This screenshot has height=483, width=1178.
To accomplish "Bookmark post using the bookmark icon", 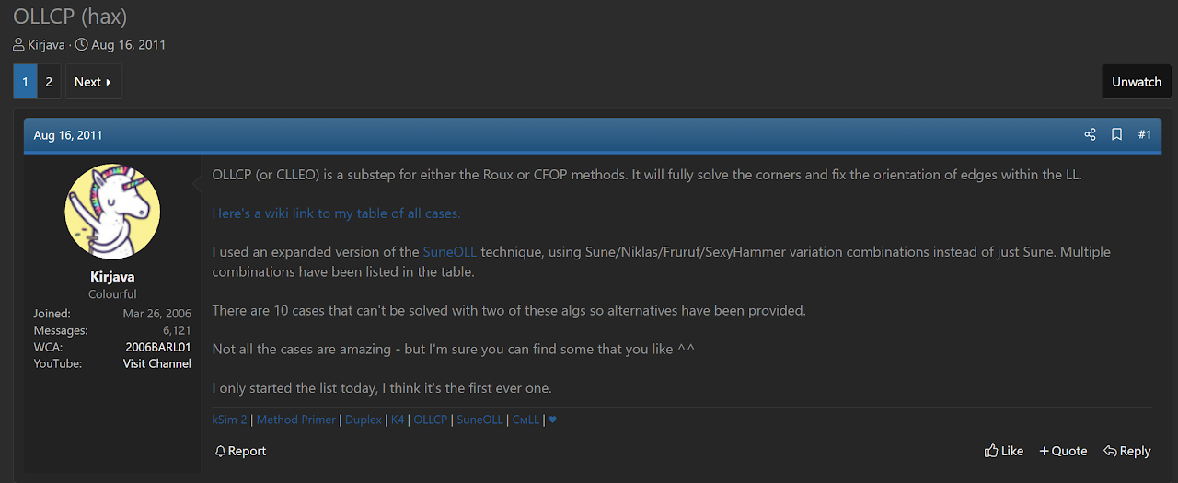I will 1116,134.
